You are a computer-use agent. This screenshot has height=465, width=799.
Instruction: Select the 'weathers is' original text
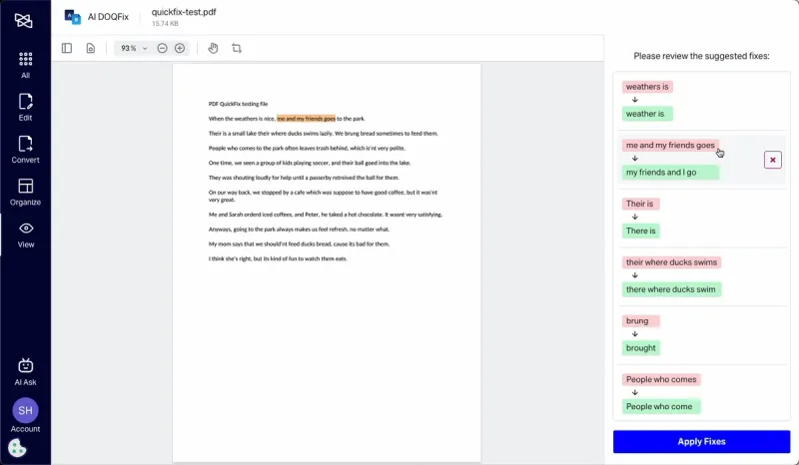point(647,87)
